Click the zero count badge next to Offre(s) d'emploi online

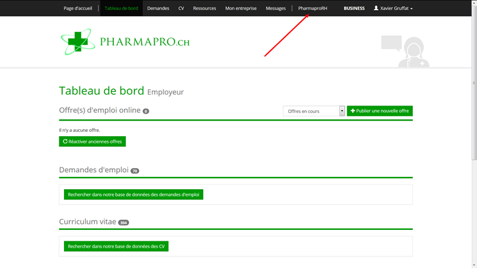click(x=146, y=111)
